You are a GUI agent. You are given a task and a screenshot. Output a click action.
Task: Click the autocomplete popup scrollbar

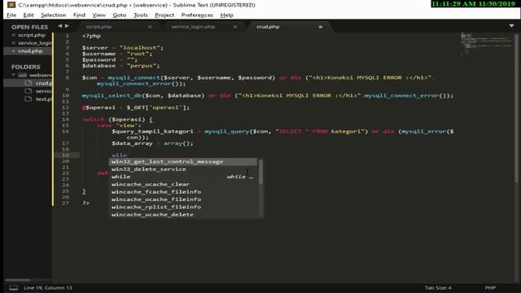[x=260, y=172]
